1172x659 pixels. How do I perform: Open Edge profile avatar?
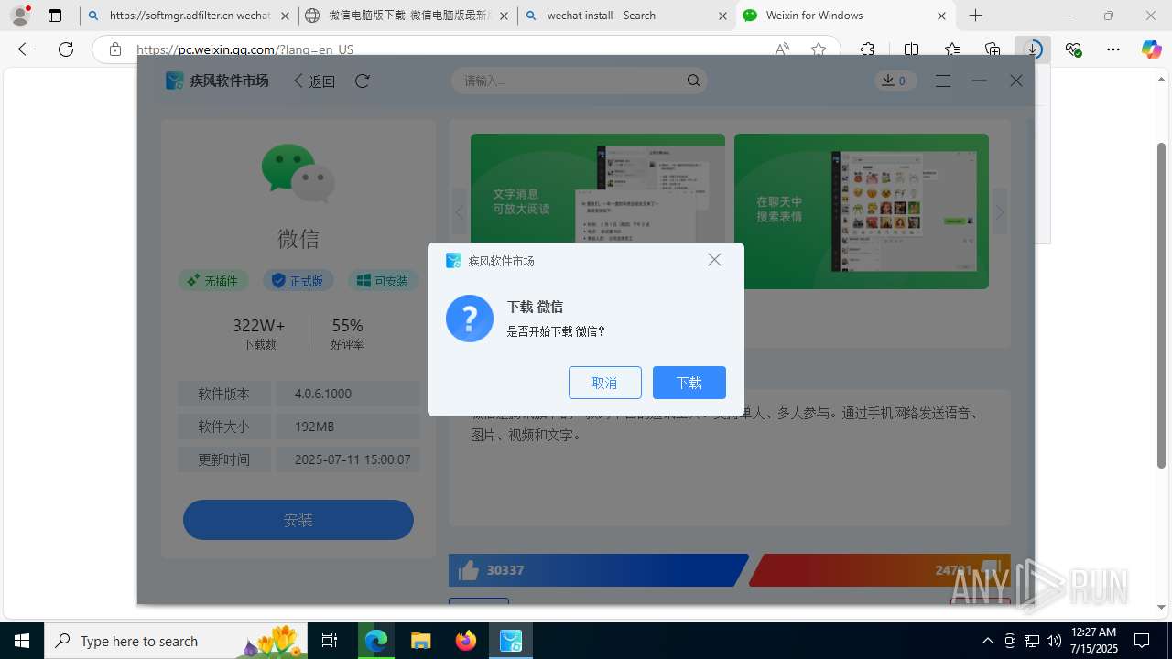pos(20,16)
